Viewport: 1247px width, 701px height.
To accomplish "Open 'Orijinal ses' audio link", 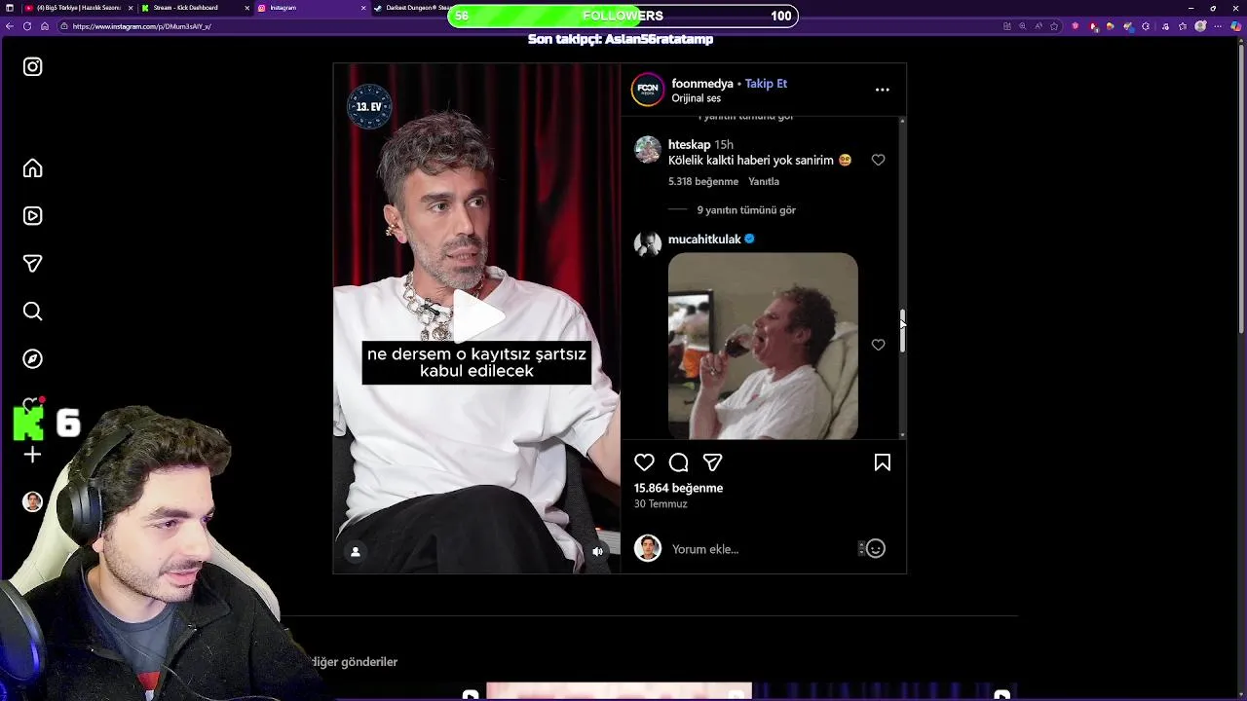I will pos(697,98).
